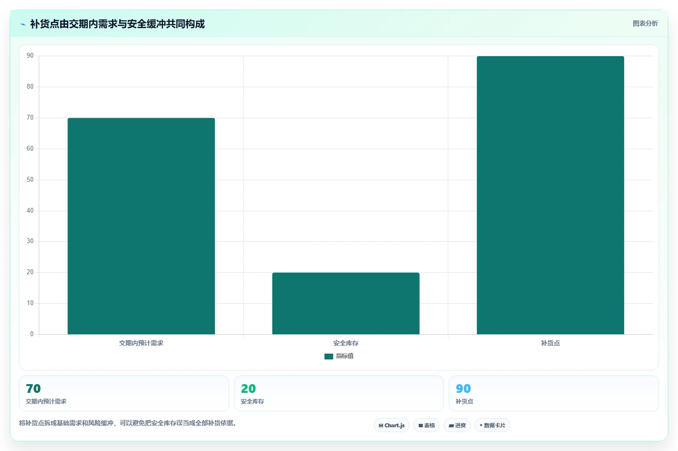Click the 表格 tag chip
This screenshot has width=678, height=451.
point(426,425)
